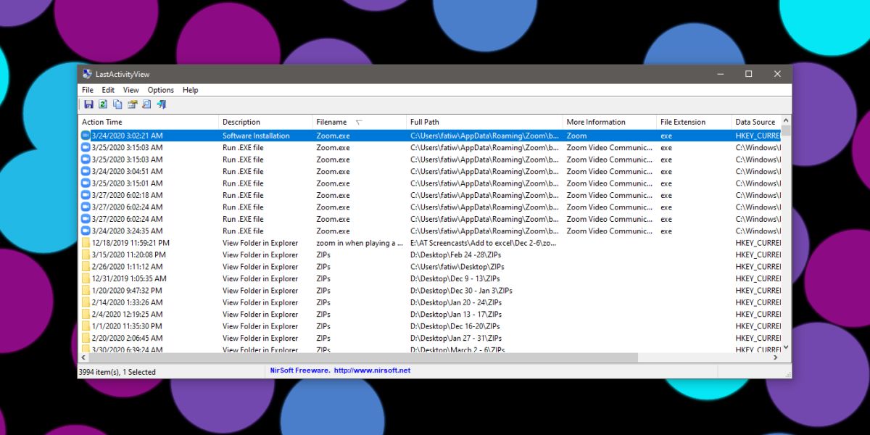
Task: Click the '2/14/2020 1:33:26 AM' action time
Action: (x=127, y=302)
